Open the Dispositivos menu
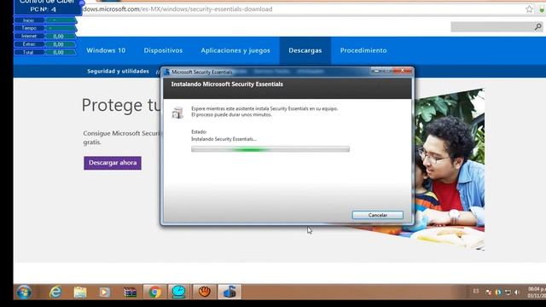The height and width of the screenshot is (307, 546). point(163,50)
